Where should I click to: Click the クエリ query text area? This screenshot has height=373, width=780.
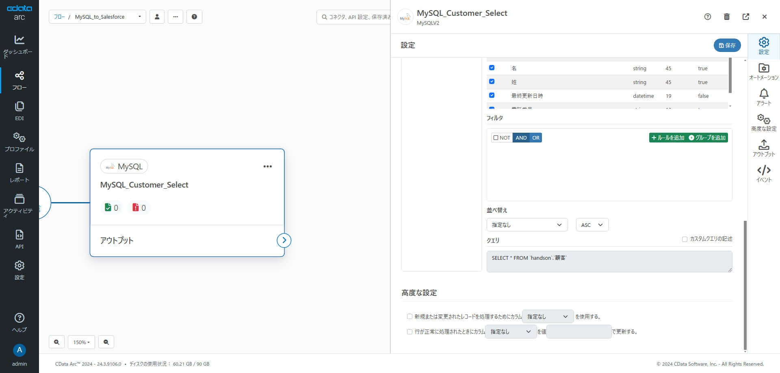[x=609, y=261]
